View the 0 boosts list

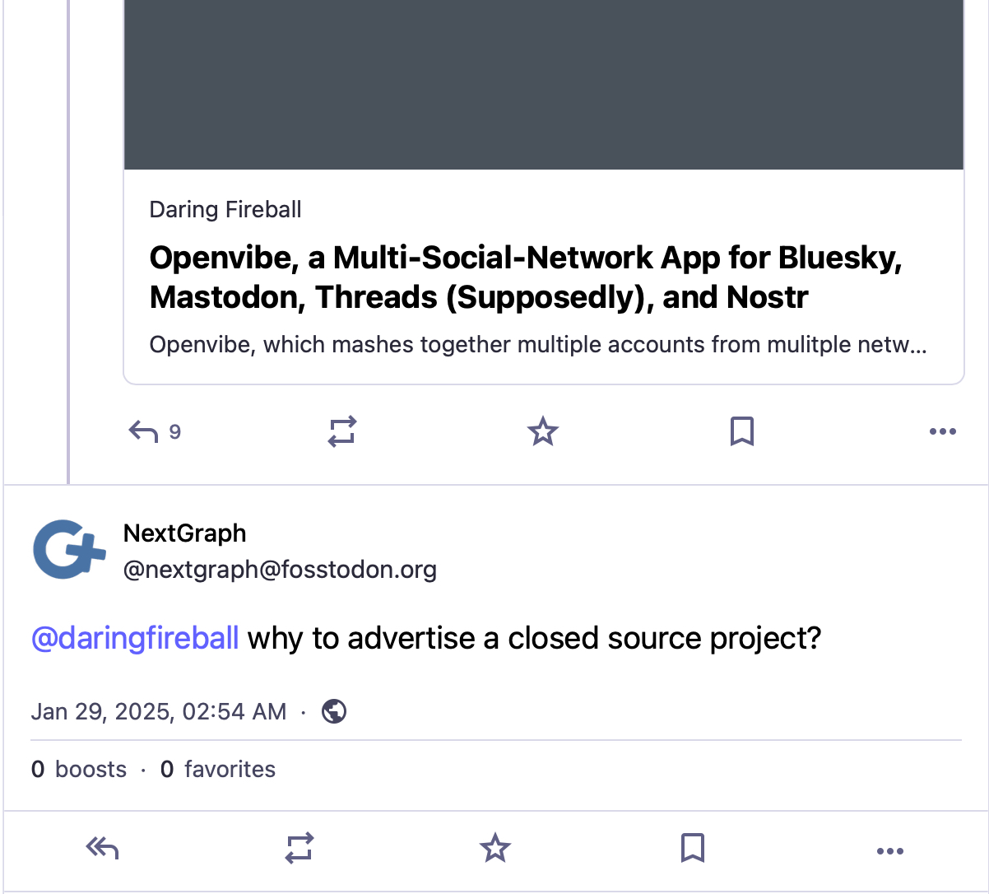79,769
